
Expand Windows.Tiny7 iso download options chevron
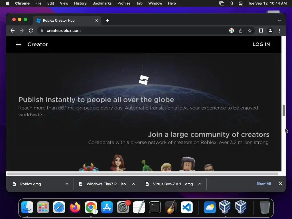coord(133,184)
